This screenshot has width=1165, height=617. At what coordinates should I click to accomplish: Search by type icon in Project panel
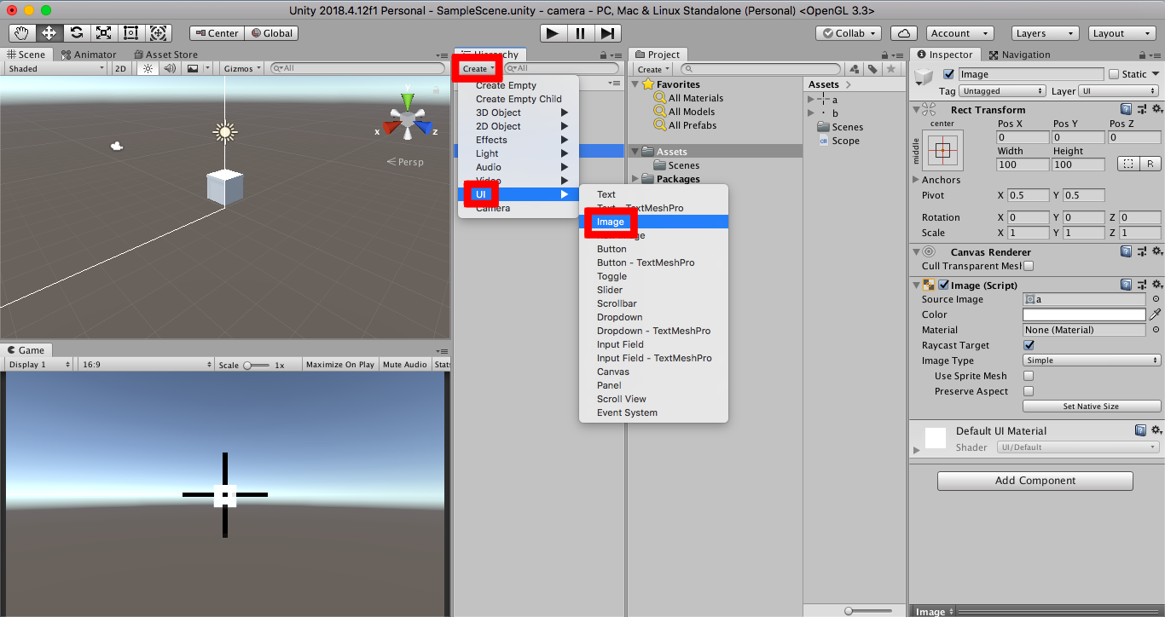coord(854,69)
